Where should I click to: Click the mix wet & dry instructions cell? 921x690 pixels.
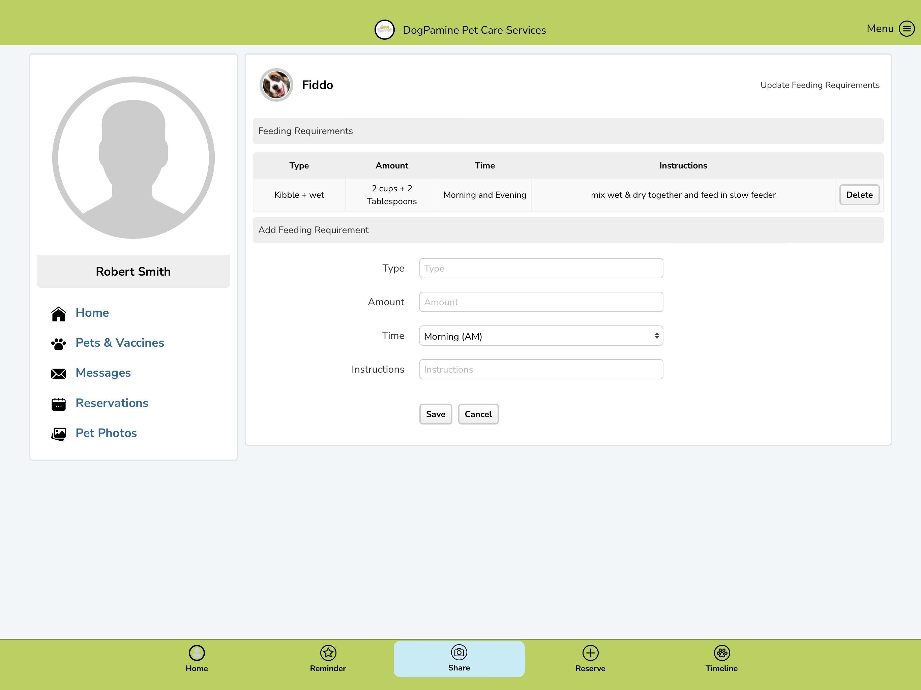683,195
